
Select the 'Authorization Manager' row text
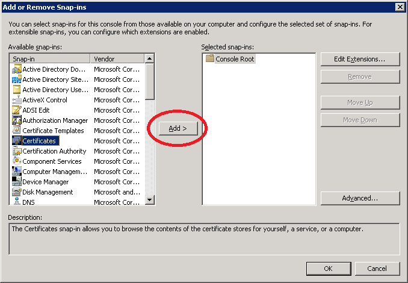[x=55, y=120]
